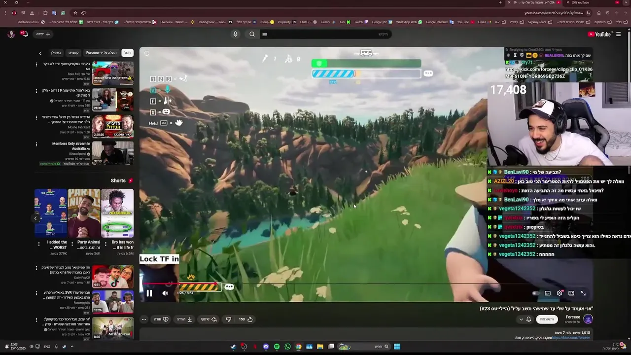Image resolution: width=631 pixels, height=355 pixels.
Task: Open the 4:51 video thumbnail
Action: (x=113, y=277)
